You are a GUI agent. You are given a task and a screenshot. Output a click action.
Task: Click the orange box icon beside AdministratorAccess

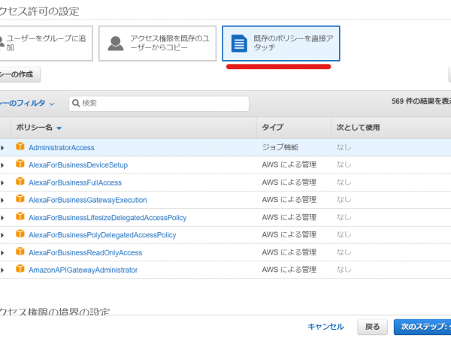[x=20, y=146]
